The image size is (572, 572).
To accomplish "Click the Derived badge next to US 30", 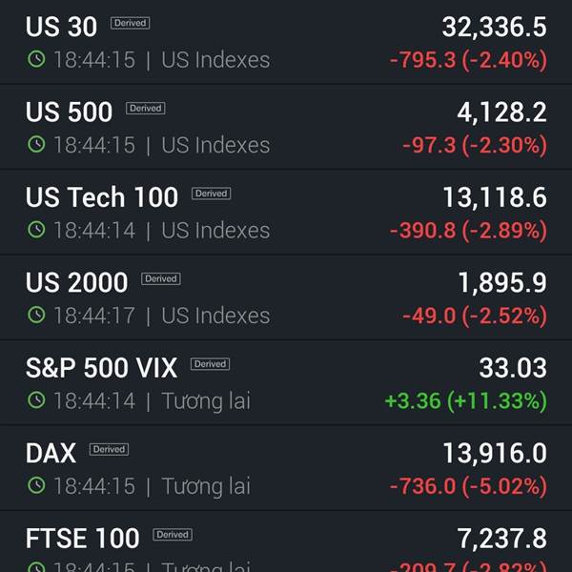I will pos(131,23).
